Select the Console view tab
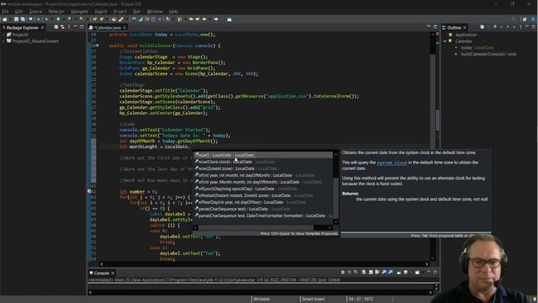Screen dimensions: 538x303 102,273
